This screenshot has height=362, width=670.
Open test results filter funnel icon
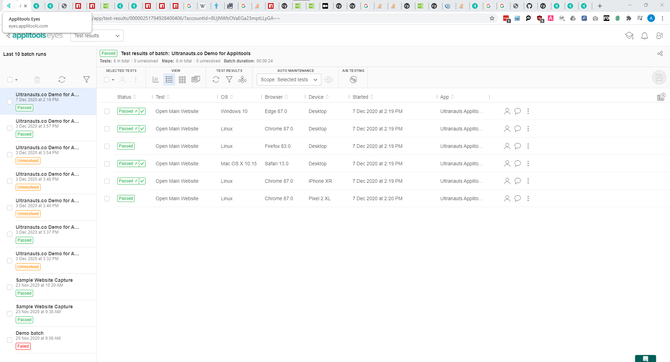point(229,80)
